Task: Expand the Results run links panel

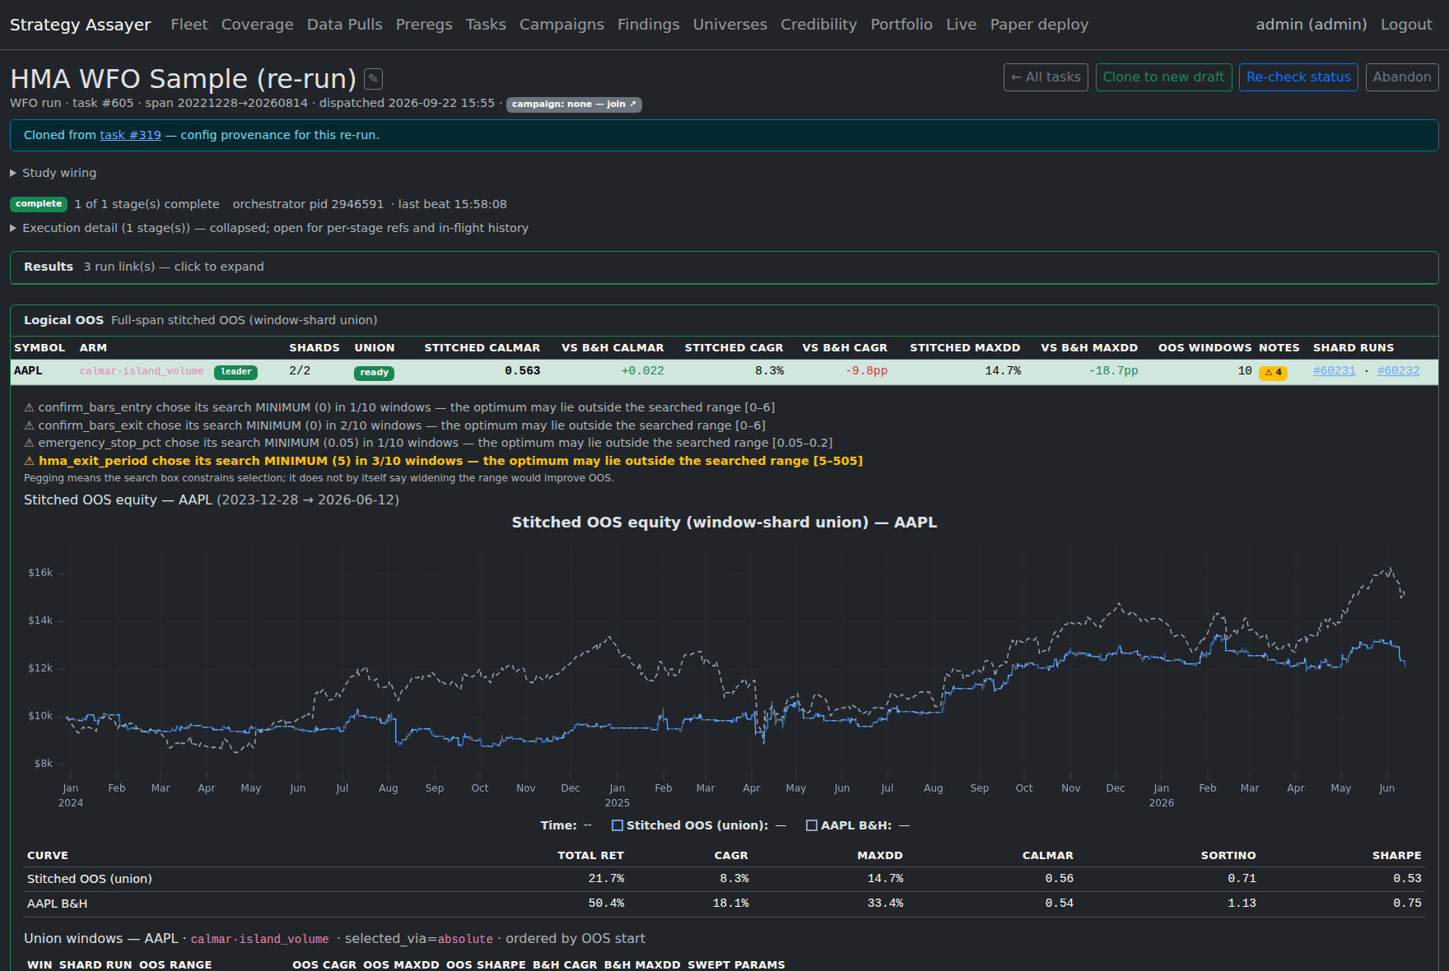Action: pyautogui.click(x=724, y=267)
